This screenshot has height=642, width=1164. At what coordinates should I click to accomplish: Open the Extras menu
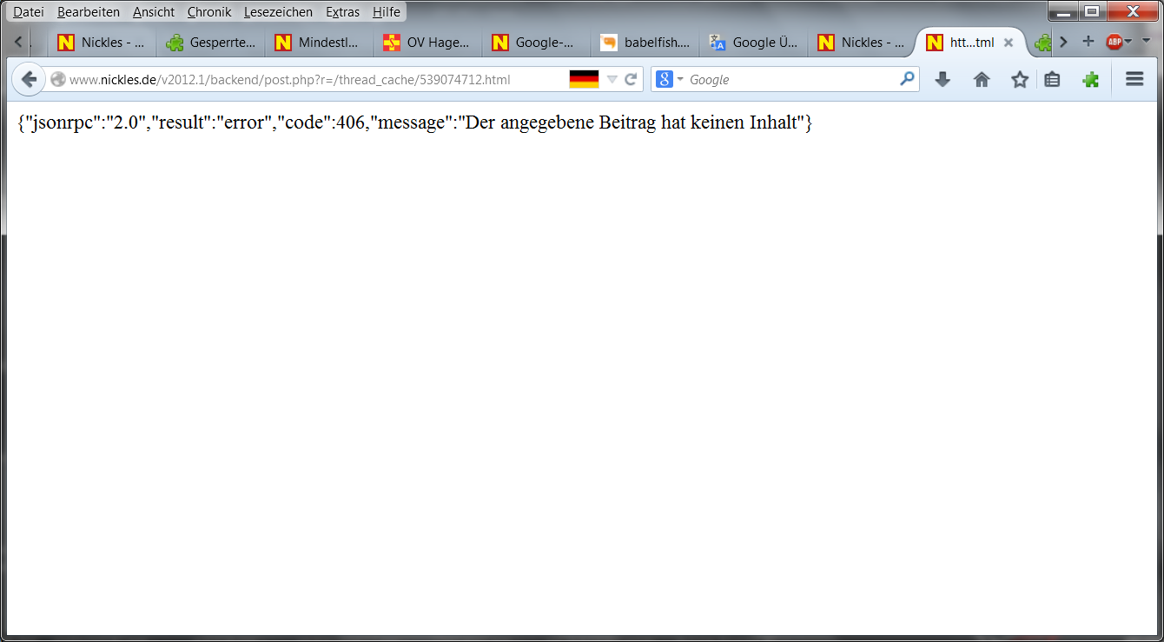(x=342, y=12)
